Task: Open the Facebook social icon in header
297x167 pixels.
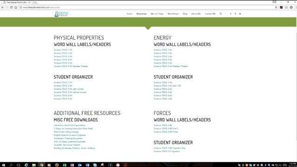Action: 231,14
